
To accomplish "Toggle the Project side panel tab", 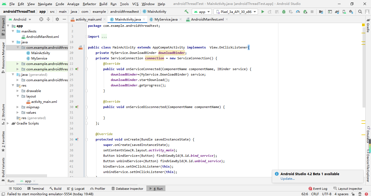I will (x=3, y=26).
